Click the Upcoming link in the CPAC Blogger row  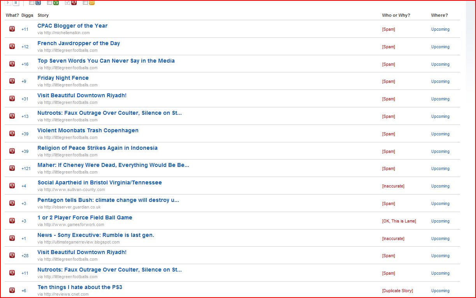tap(440, 29)
